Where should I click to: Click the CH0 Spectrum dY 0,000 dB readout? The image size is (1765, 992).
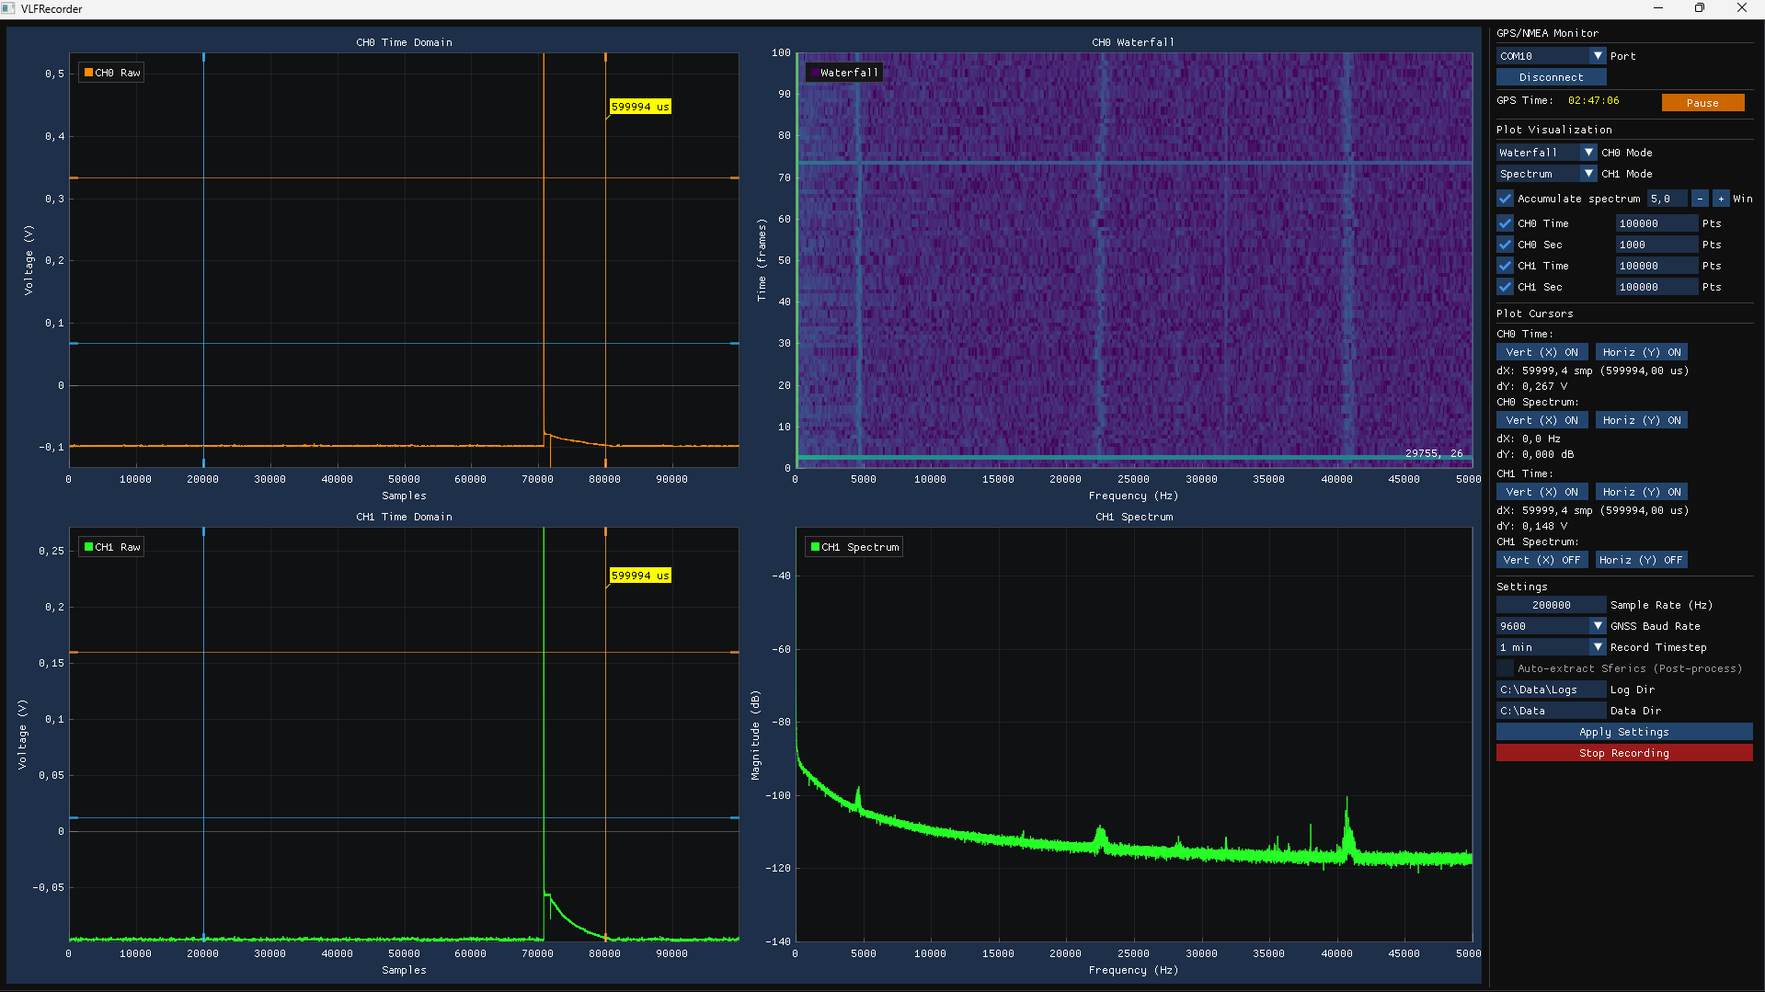coord(1534,455)
